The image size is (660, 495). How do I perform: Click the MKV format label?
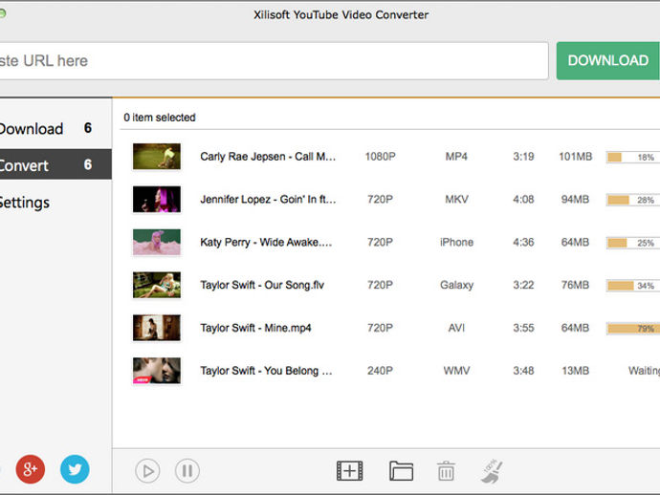[456, 200]
